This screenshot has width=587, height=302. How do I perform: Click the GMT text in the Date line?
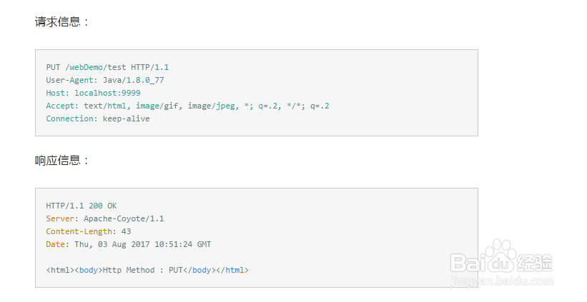[204, 244]
